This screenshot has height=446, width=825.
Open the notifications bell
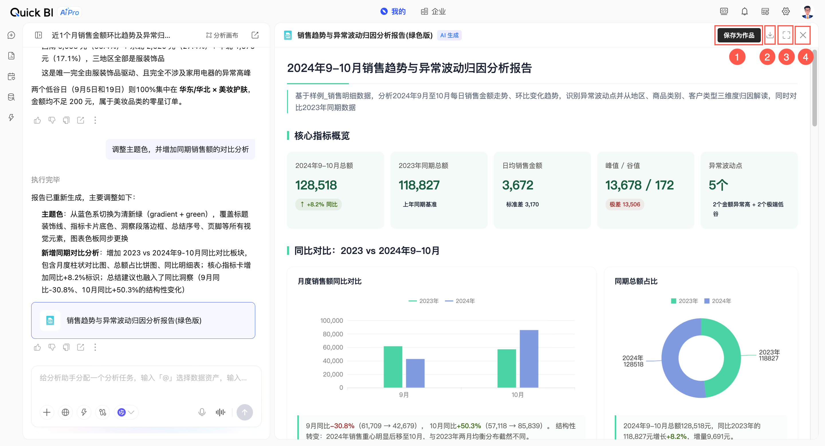tap(745, 12)
